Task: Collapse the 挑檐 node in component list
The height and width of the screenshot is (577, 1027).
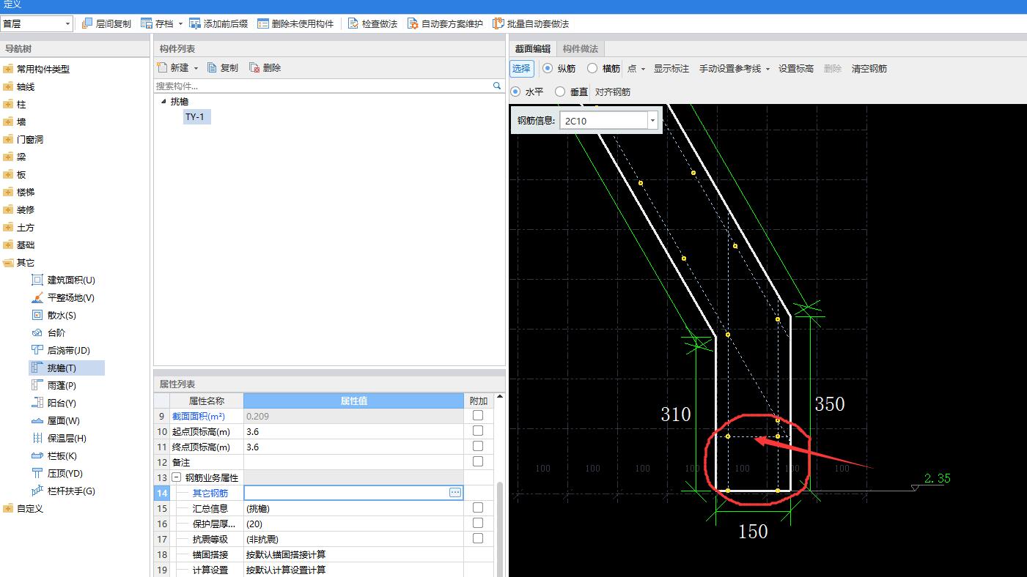Action: (163, 101)
